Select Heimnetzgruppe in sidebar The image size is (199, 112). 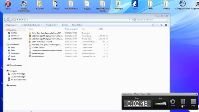coord(16,65)
